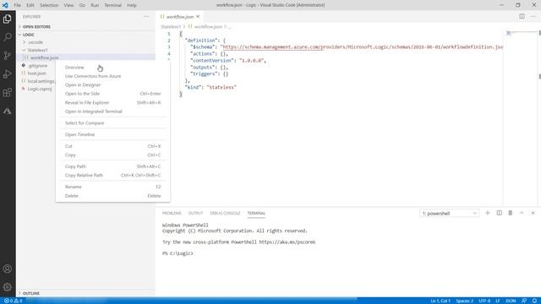Viewport: 541px width, 304px height.
Task: Open the Help menu
Action: [132, 5]
